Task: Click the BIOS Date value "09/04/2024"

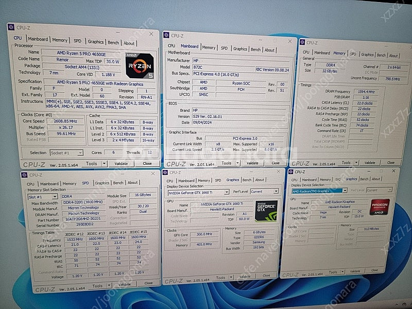Action: tap(238, 123)
